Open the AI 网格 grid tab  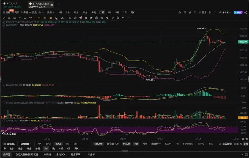click(47, 154)
